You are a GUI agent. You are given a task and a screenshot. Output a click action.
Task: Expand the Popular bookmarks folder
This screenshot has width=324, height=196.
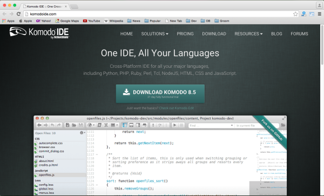pos(152,21)
